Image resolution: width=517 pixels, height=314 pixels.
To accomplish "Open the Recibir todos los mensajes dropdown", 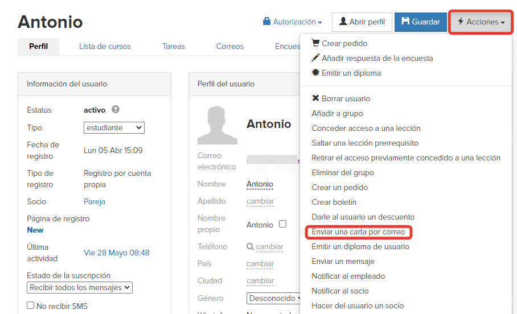I will 80,287.
